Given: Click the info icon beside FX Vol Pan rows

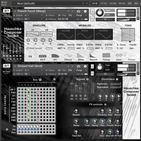Looking at the screenshot, I should click(7, 129).
